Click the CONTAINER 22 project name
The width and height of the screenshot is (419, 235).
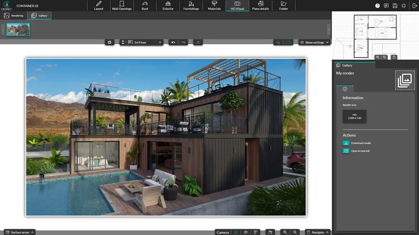[27, 6]
